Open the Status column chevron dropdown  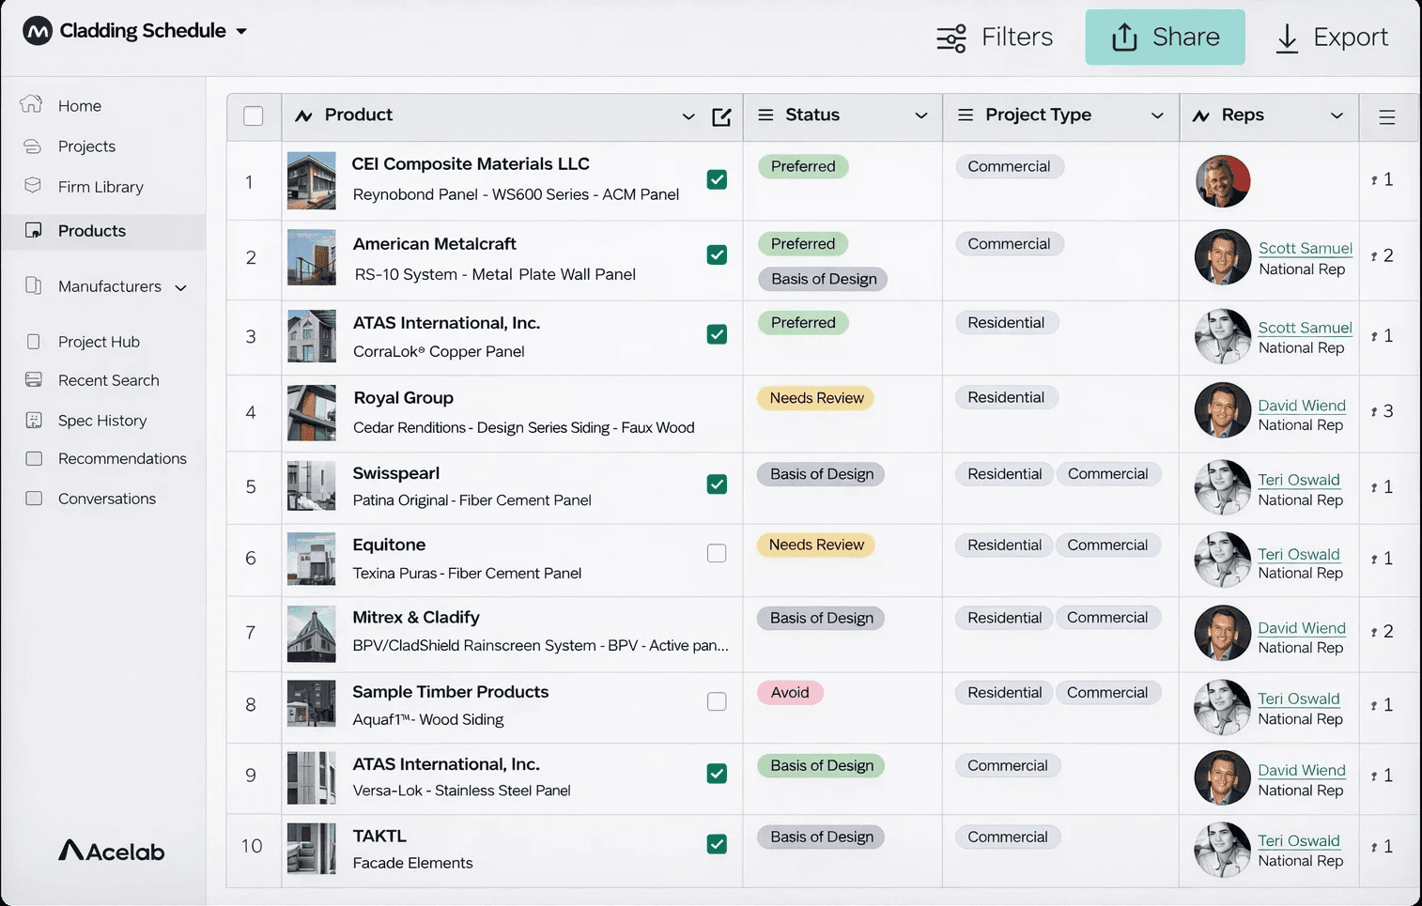pyautogui.click(x=921, y=115)
